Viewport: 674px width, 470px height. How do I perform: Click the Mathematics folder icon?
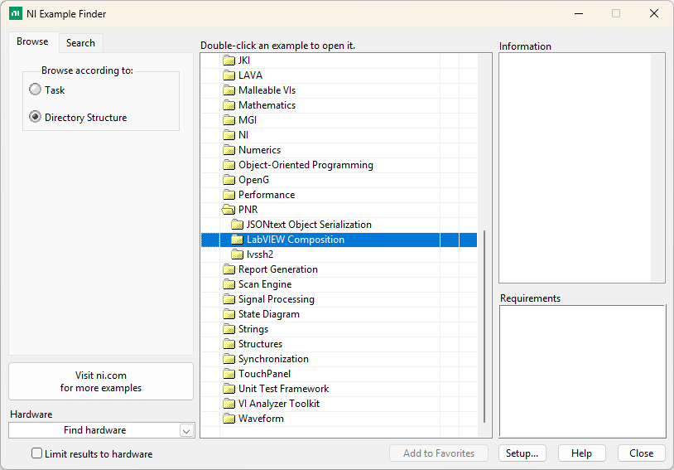pyautogui.click(x=229, y=105)
